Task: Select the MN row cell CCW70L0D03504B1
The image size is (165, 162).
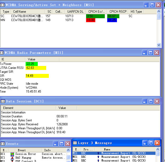Action: pos(27,20)
